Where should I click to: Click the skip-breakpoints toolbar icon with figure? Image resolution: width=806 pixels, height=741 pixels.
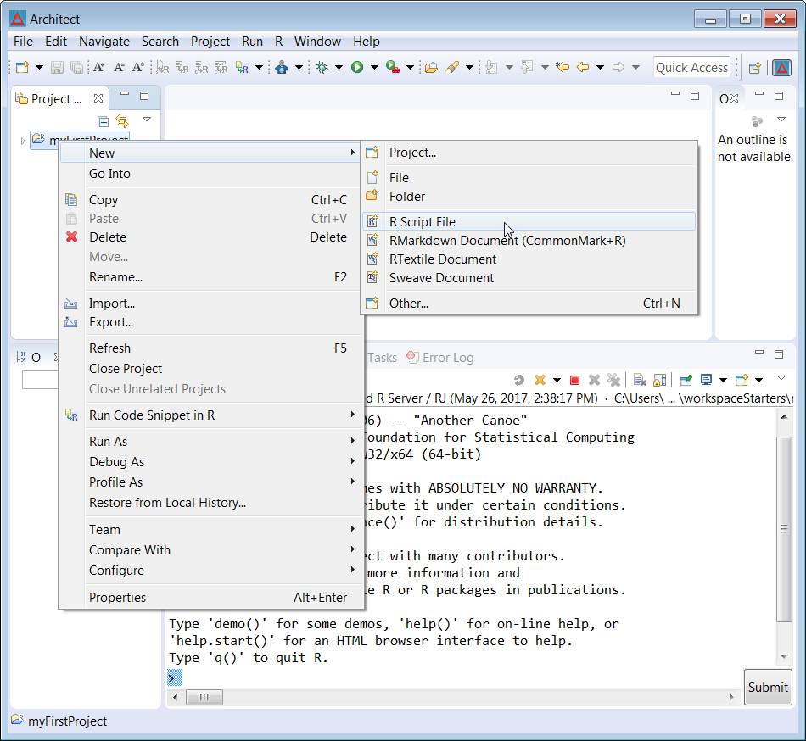click(282, 67)
